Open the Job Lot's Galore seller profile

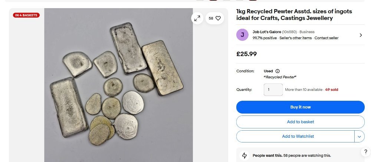[x=267, y=32]
